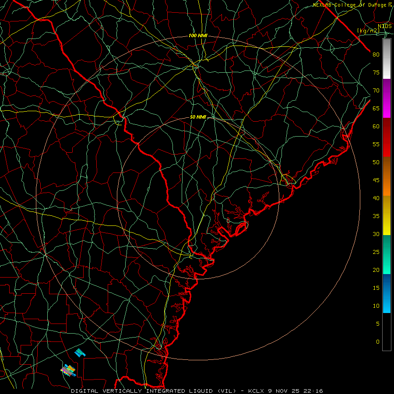Image resolution: width=394 pixels, height=394 pixels.
Task: Click the scale value 35
Action: [x=376, y=216]
